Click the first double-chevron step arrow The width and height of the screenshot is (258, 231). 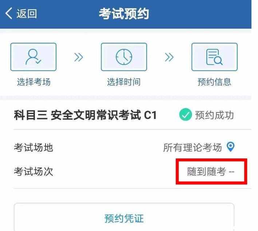[x=79, y=57]
